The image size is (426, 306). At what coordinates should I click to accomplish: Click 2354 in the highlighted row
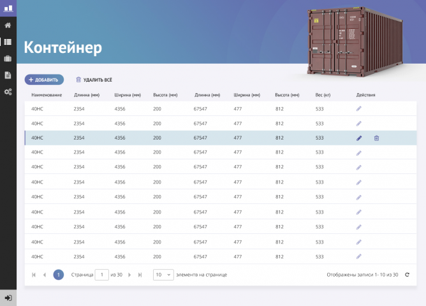tap(79, 138)
